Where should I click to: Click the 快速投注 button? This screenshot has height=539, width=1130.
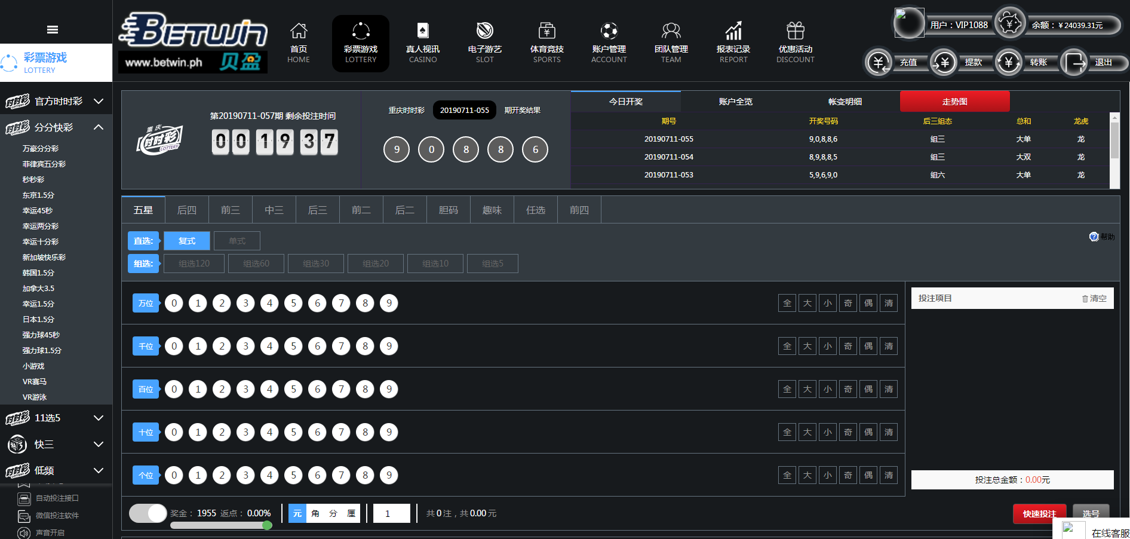pos(1039,513)
